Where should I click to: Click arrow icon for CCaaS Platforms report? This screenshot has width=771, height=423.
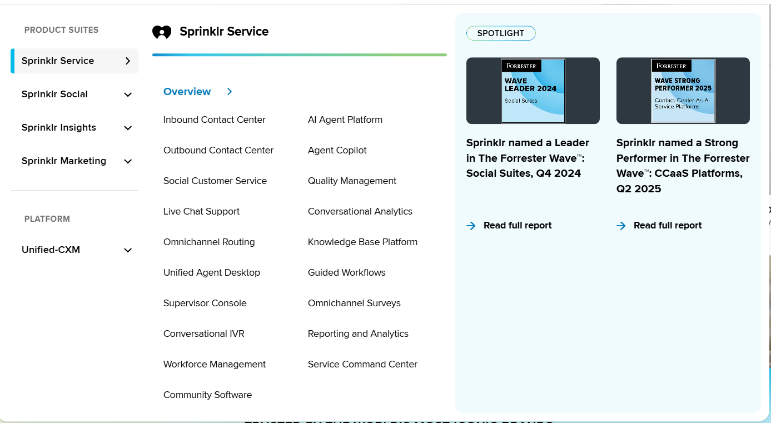[x=621, y=226]
